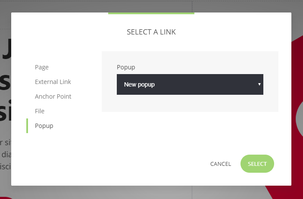Select the Popup tab in sidebar

(x=44, y=126)
